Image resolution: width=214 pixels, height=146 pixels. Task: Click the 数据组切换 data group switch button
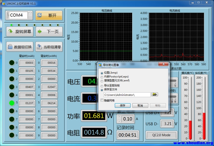20,47
